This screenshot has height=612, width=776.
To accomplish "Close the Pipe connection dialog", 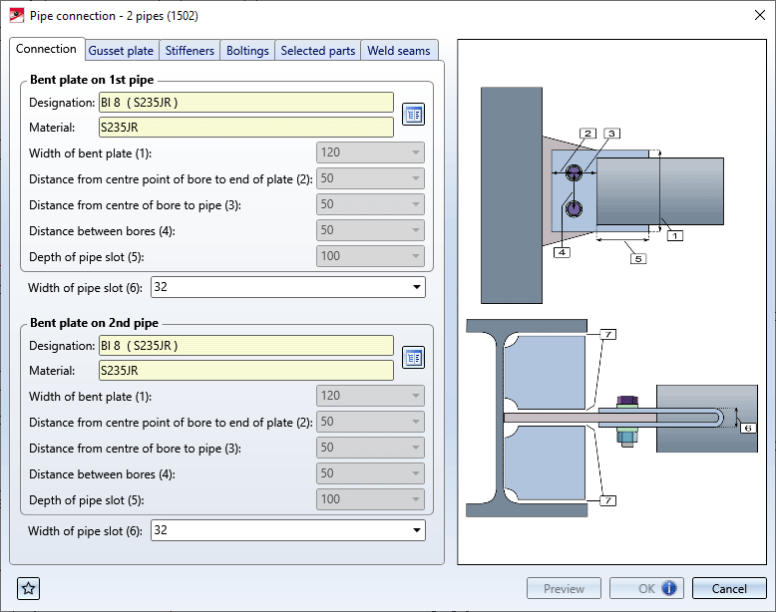I will tap(752, 15).
